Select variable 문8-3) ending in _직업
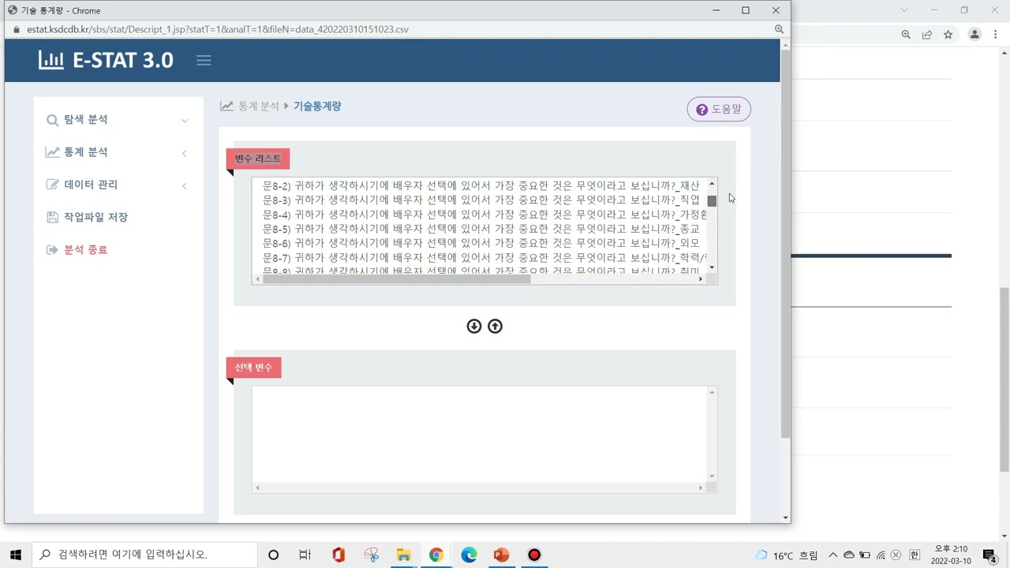Viewport: 1010px width, 568px height. pyautogui.click(x=481, y=200)
